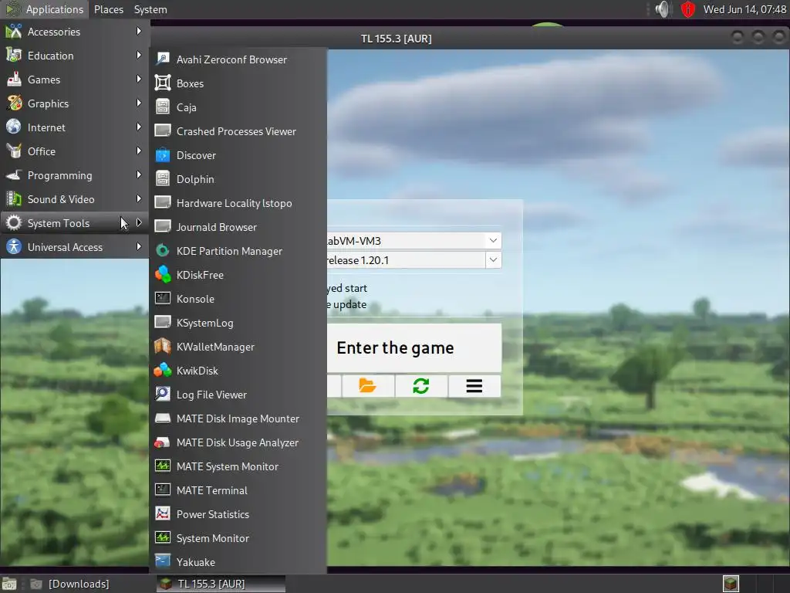
Task: Expand the Programming submenu
Action: [75, 175]
